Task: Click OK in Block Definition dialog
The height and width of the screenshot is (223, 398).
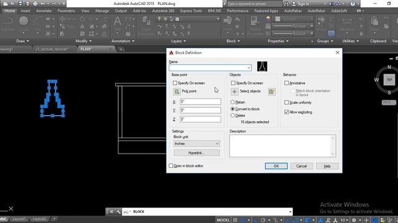Action: 276,166
